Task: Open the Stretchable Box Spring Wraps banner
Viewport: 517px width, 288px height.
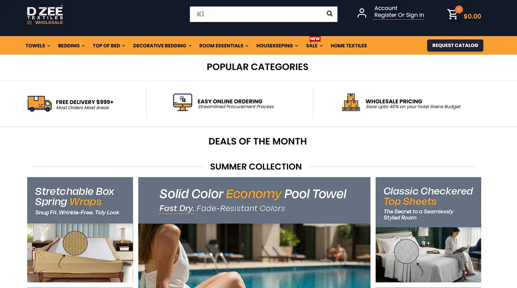Action: click(80, 230)
